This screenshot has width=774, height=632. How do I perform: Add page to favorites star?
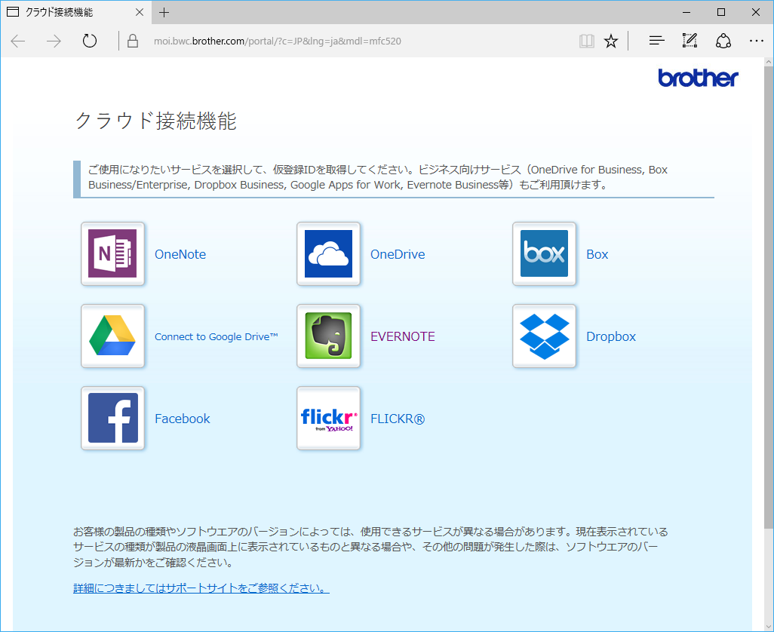pos(611,41)
